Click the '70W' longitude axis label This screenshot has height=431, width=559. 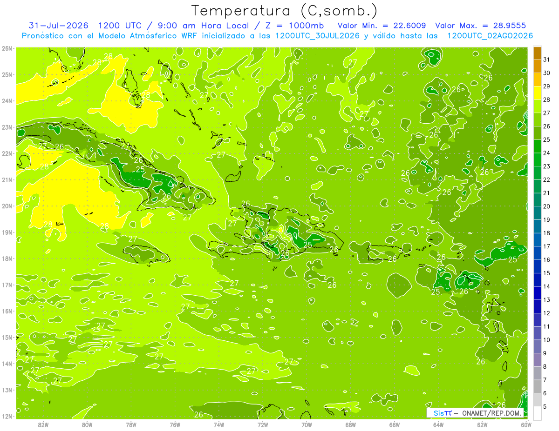click(307, 424)
